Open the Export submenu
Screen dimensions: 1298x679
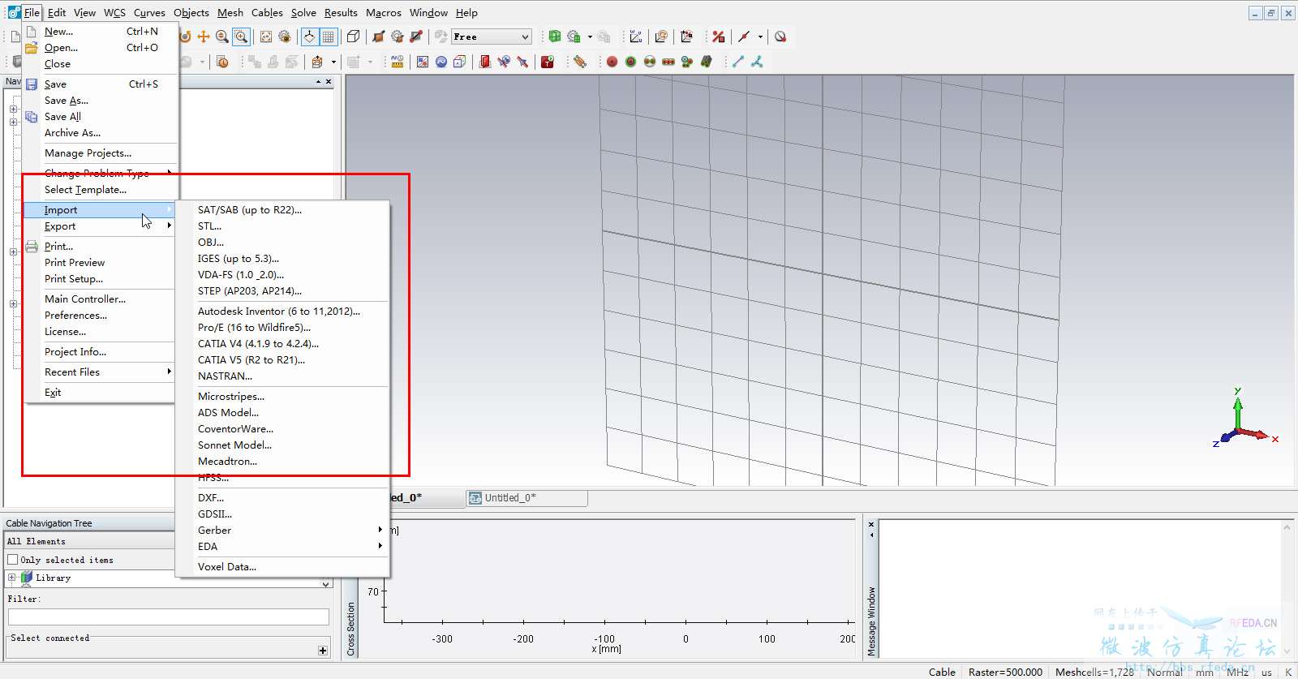pyautogui.click(x=101, y=226)
